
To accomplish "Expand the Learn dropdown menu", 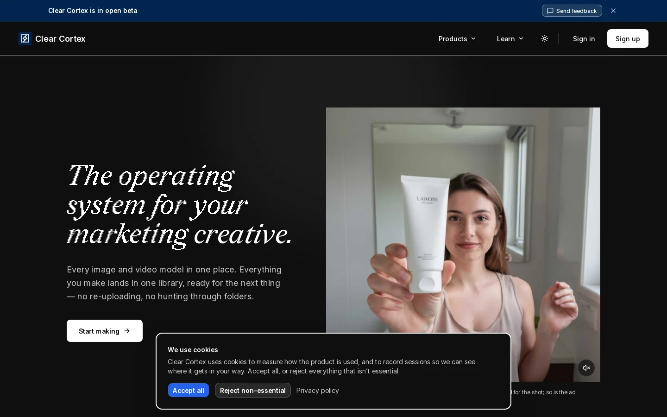I will 510,38.
